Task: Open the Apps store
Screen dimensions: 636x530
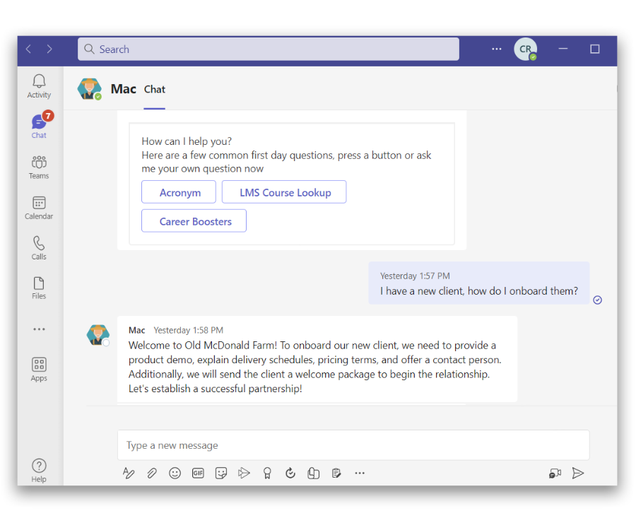Action: click(x=39, y=369)
